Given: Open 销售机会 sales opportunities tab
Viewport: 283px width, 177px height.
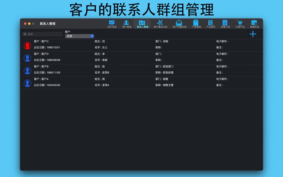Looking at the screenshot, I should click(254, 24).
